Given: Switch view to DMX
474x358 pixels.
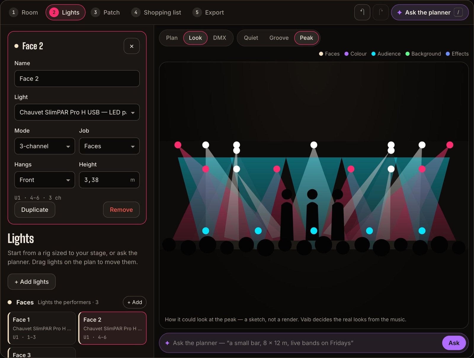Looking at the screenshot, I should 220,38.
